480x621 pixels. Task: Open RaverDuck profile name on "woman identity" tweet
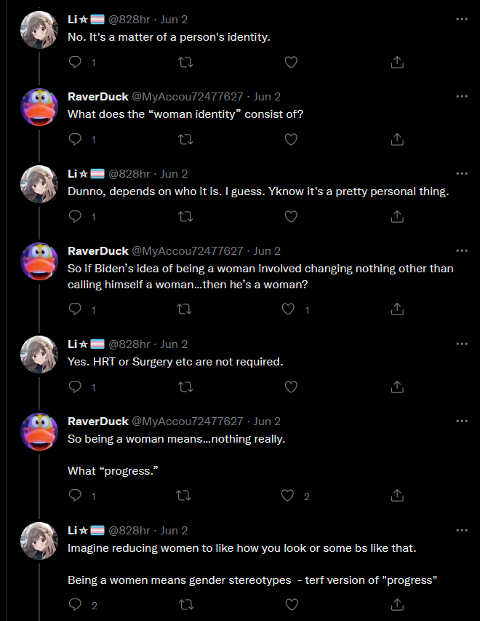(x=98, y=97)
